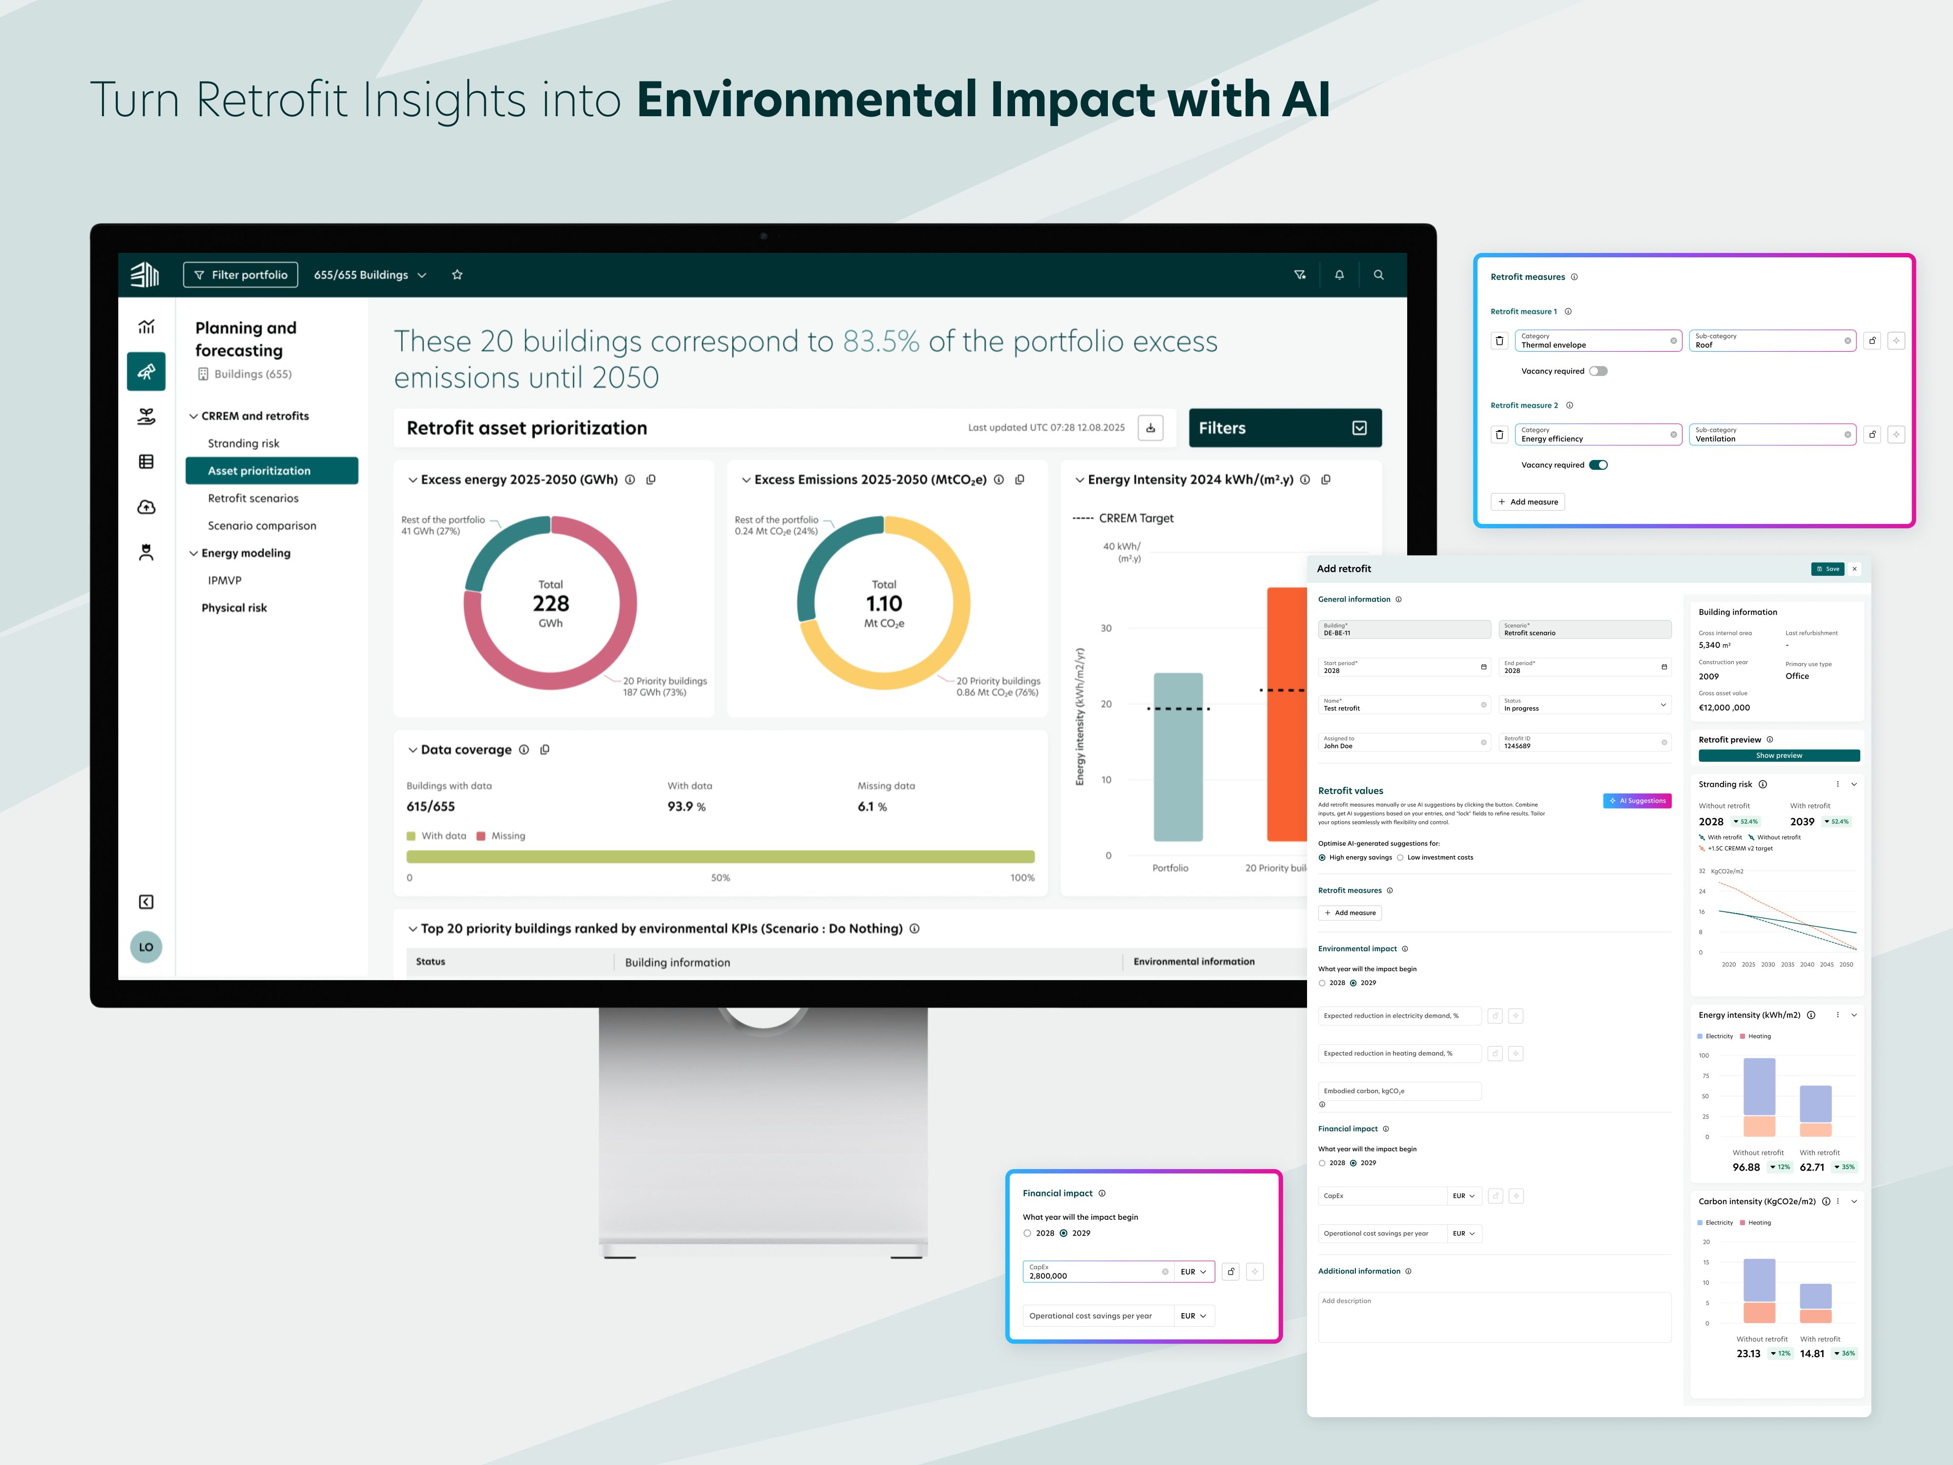Screen dimensions: 1953x1465
Task: Open the cloud upload sidebar icon
Action: [x=146, y=507]
